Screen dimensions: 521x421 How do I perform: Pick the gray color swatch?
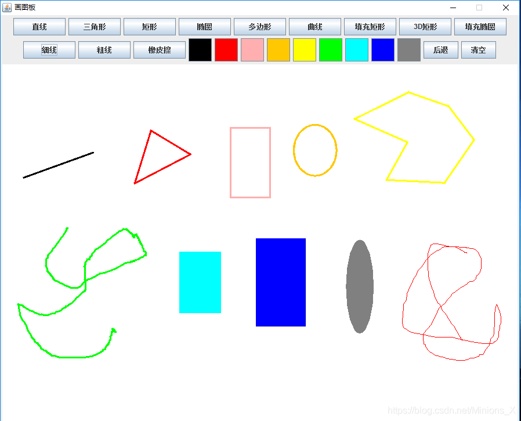(x=409, y=50)
